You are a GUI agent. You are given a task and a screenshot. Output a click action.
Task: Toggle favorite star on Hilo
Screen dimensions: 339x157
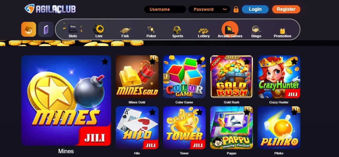[x=152, y=112]
